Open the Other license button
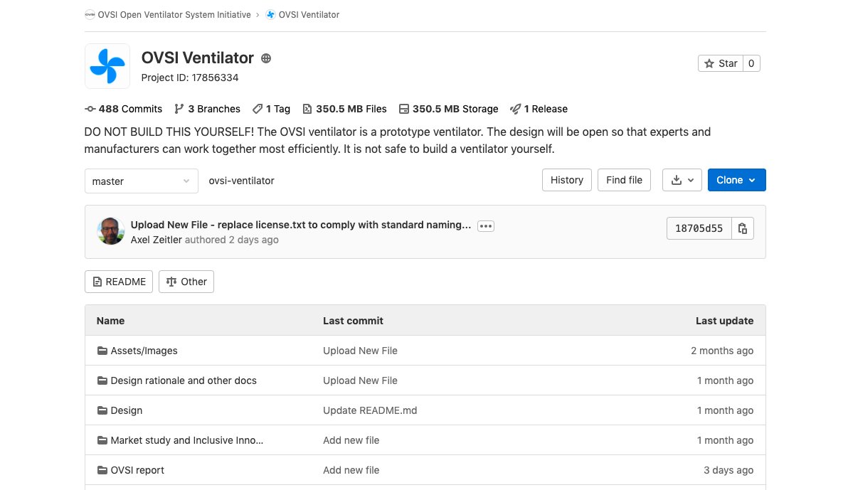 point(186,282)
